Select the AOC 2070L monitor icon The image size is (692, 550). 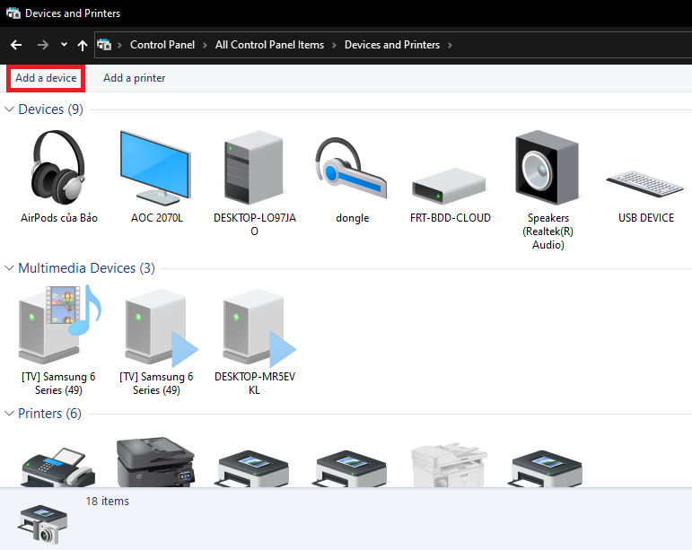[156, 168]
